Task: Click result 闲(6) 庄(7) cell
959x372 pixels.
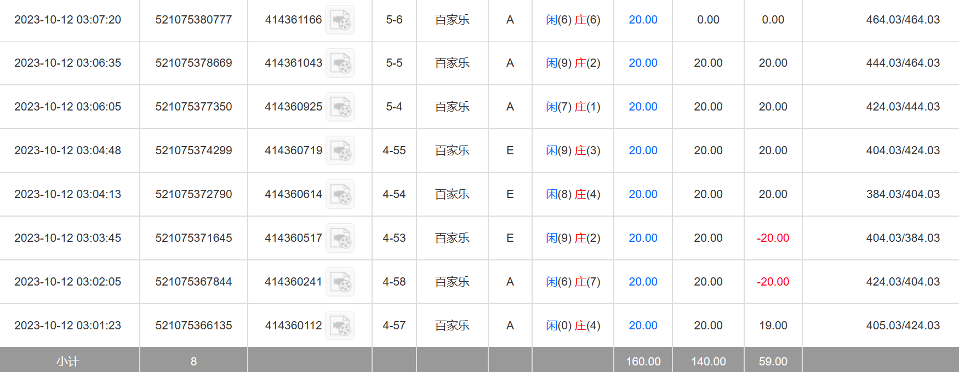Action: 573,282
